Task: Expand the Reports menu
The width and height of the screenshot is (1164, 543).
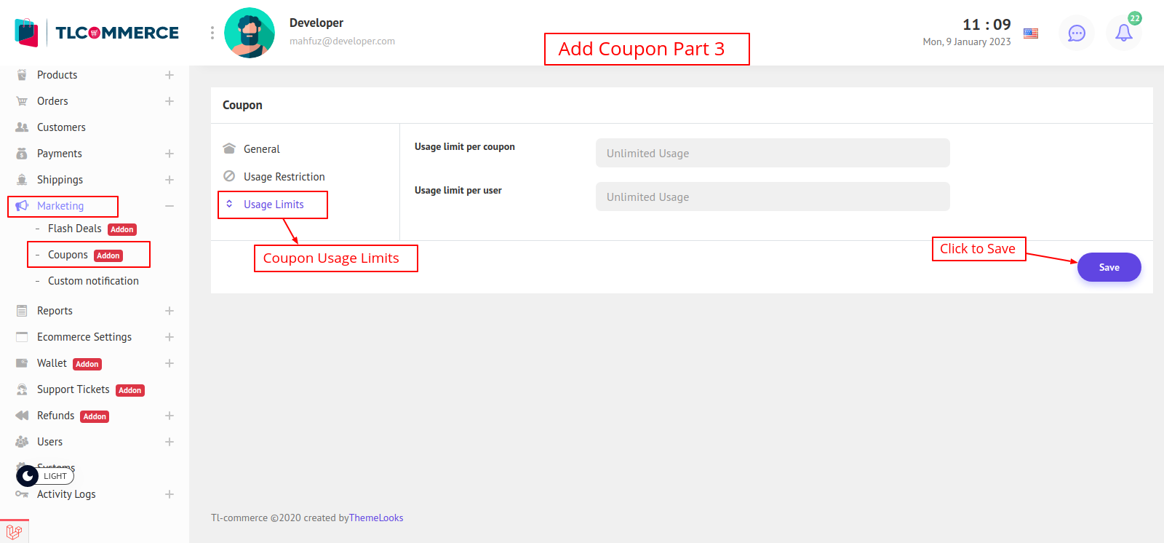Action: click(x=169, y=311)
